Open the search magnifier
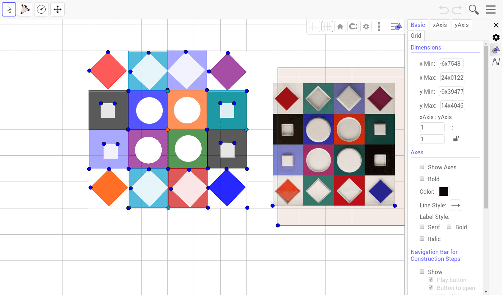503x296 pixels. pos(474,10)
